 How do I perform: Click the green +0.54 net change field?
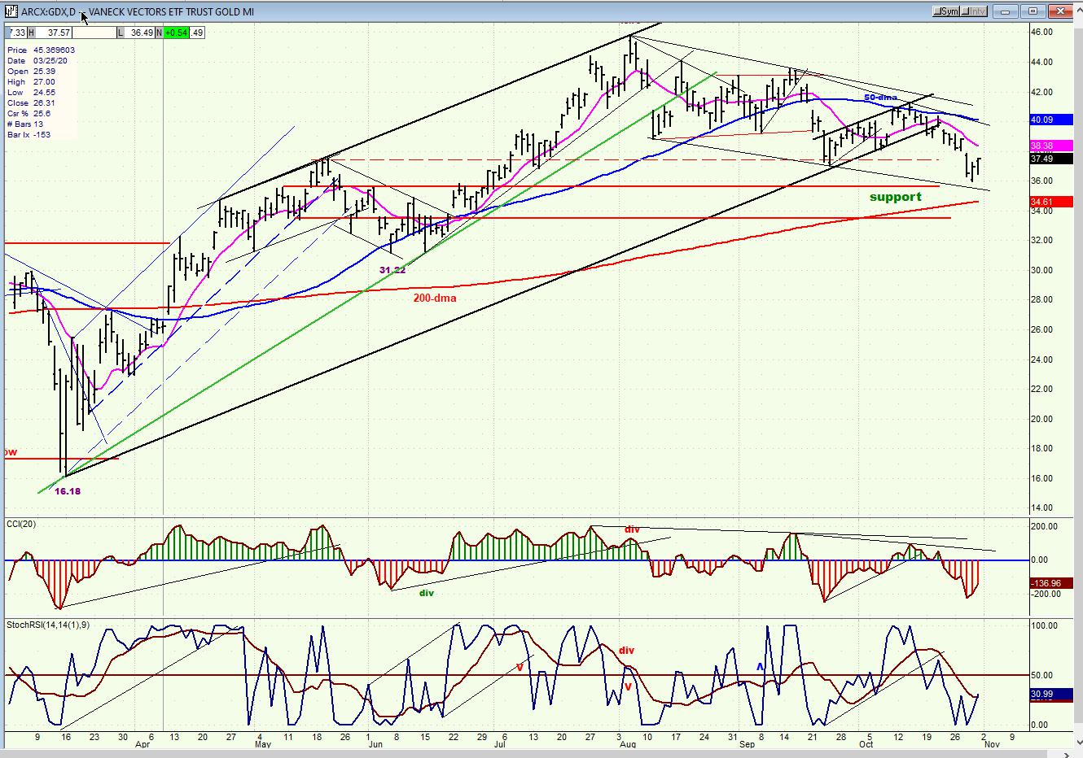pyautogui.click(x=175, y=33)
